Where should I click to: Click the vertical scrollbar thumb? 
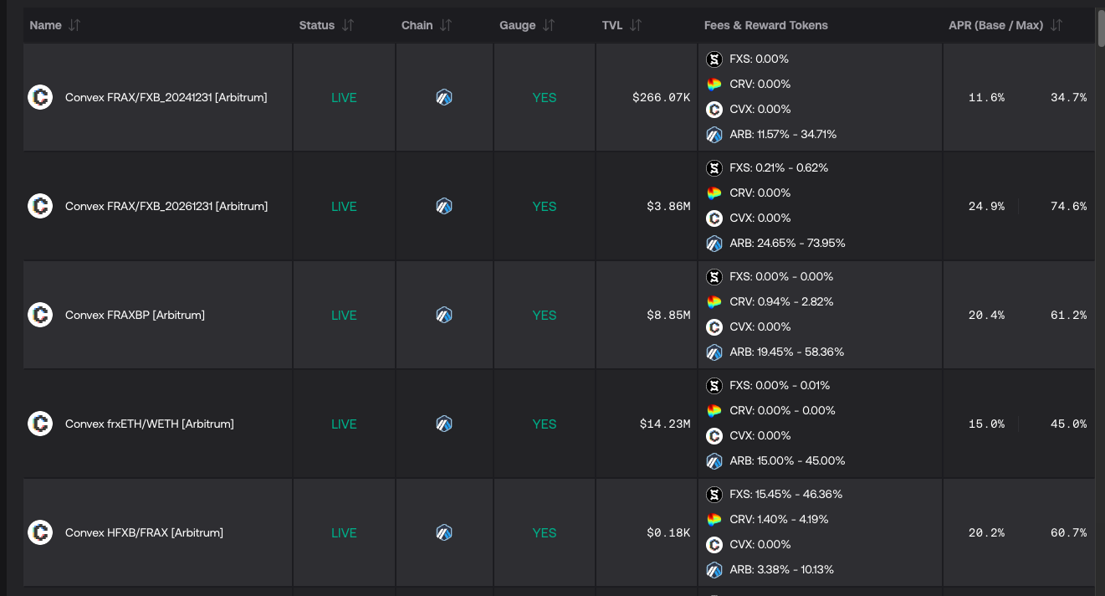pyautogui.click(x=1101, y=25)
